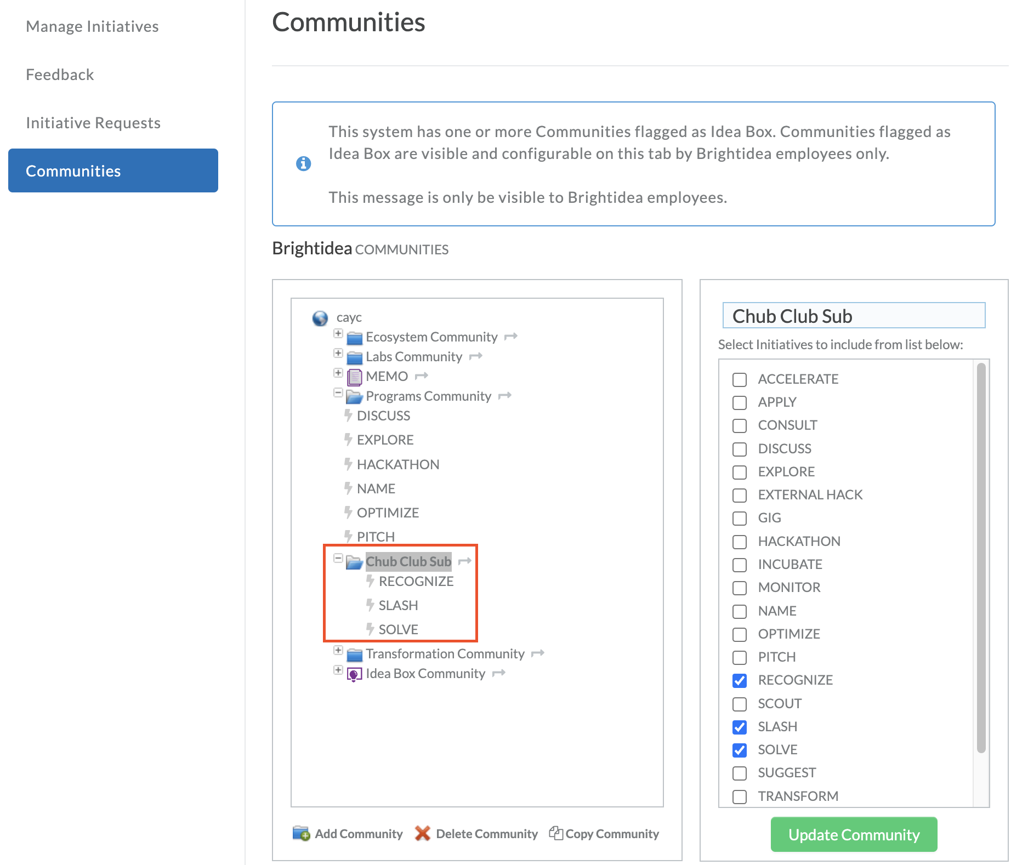Expand the Idea Box Community node
Viewport: 1011px width, 865px height.
tap(338, 670)
